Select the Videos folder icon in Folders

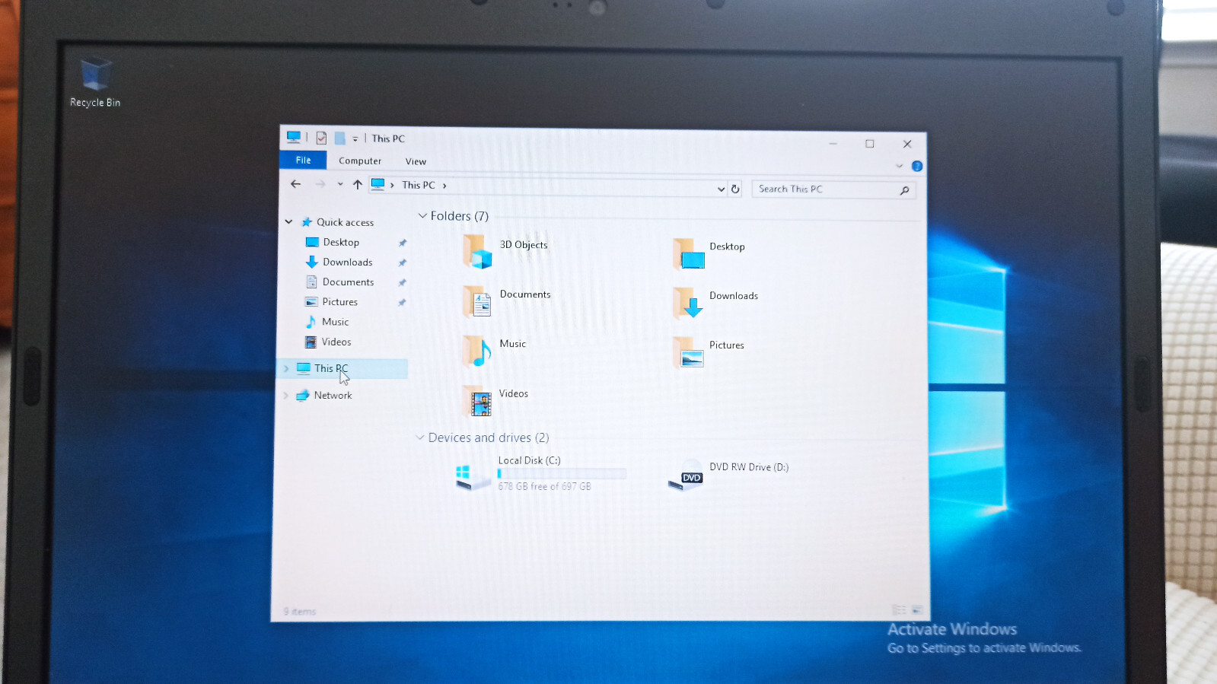478,400
